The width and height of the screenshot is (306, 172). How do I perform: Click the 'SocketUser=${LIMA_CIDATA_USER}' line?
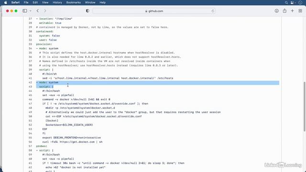click(x=69, y=125)
